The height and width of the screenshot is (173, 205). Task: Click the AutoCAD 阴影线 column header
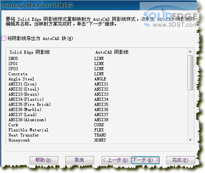pos(112,52)
